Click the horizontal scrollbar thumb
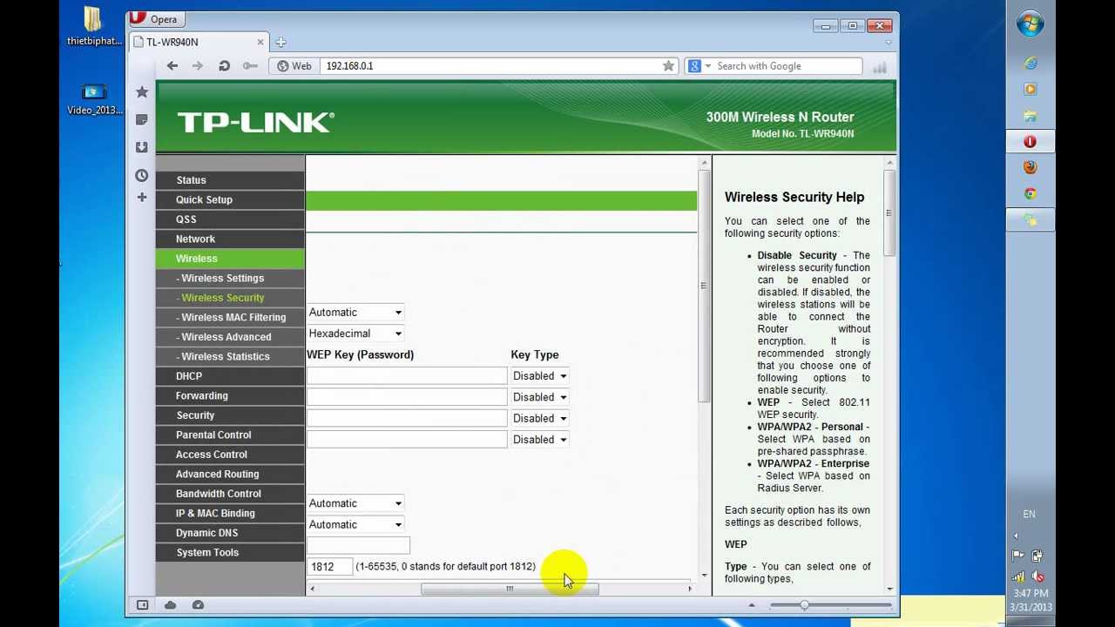Image resolution: width=1115 pixels, height=627 pixels. 510,590
